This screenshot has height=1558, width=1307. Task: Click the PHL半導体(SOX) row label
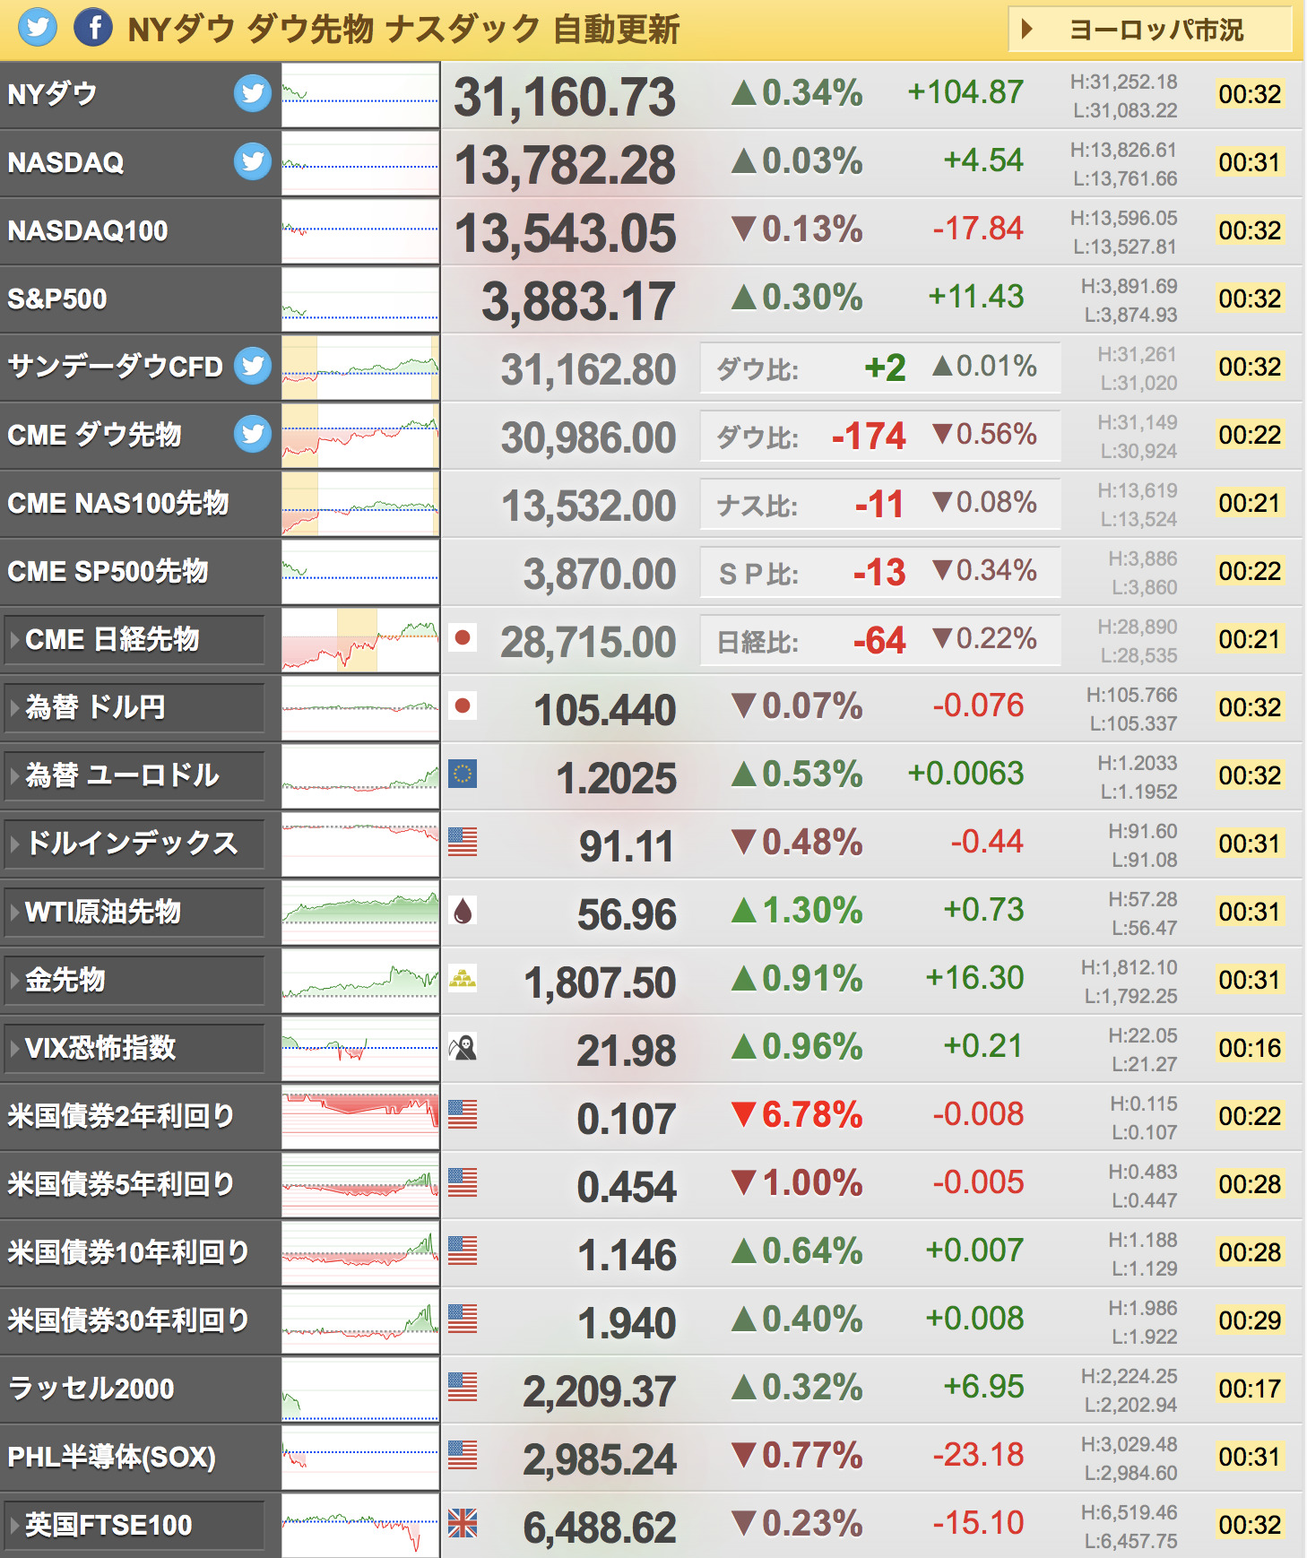[x=112, y=1457]
